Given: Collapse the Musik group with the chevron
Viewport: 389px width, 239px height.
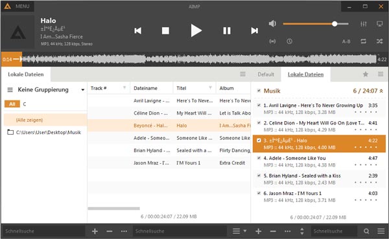Looking at the screenshot, I should 381,91.
